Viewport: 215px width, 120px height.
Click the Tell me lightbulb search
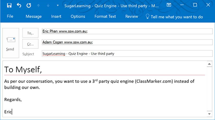tap(174, 17)
